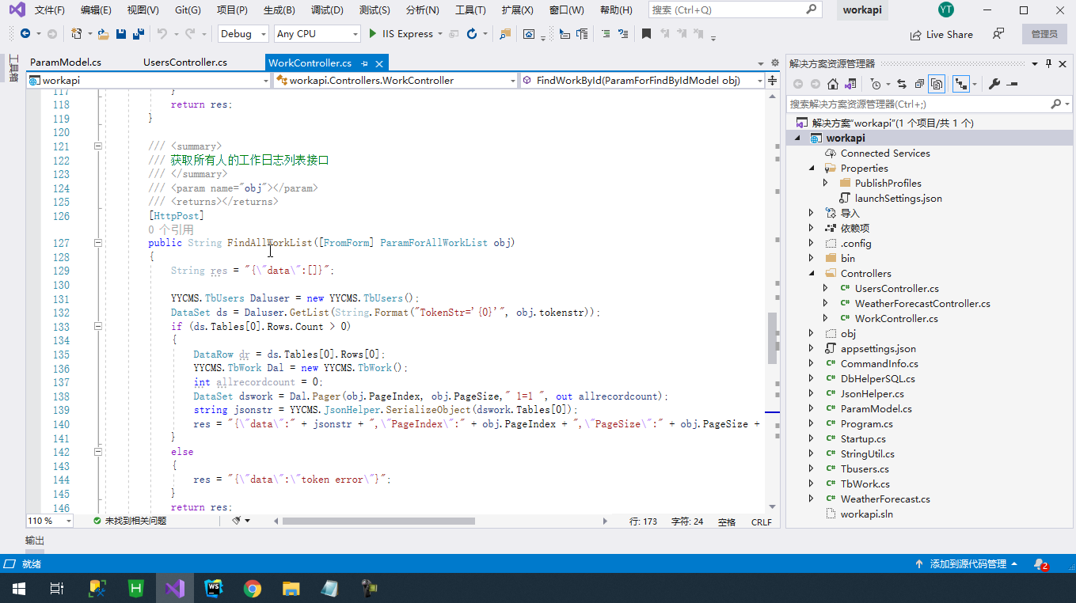Switch to the ParamModel.cs tab
The width and height of the screenshot is (1076, 603).
pos(66,63)
